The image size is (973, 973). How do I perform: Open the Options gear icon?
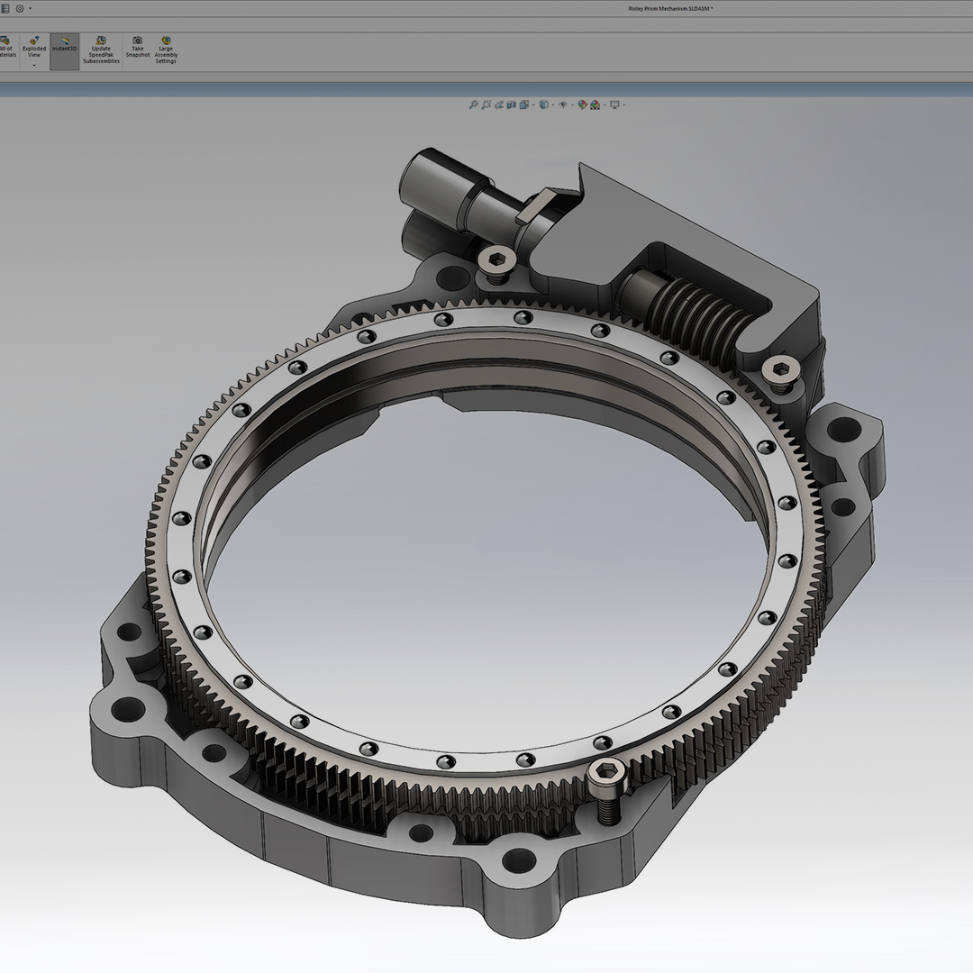20,9
